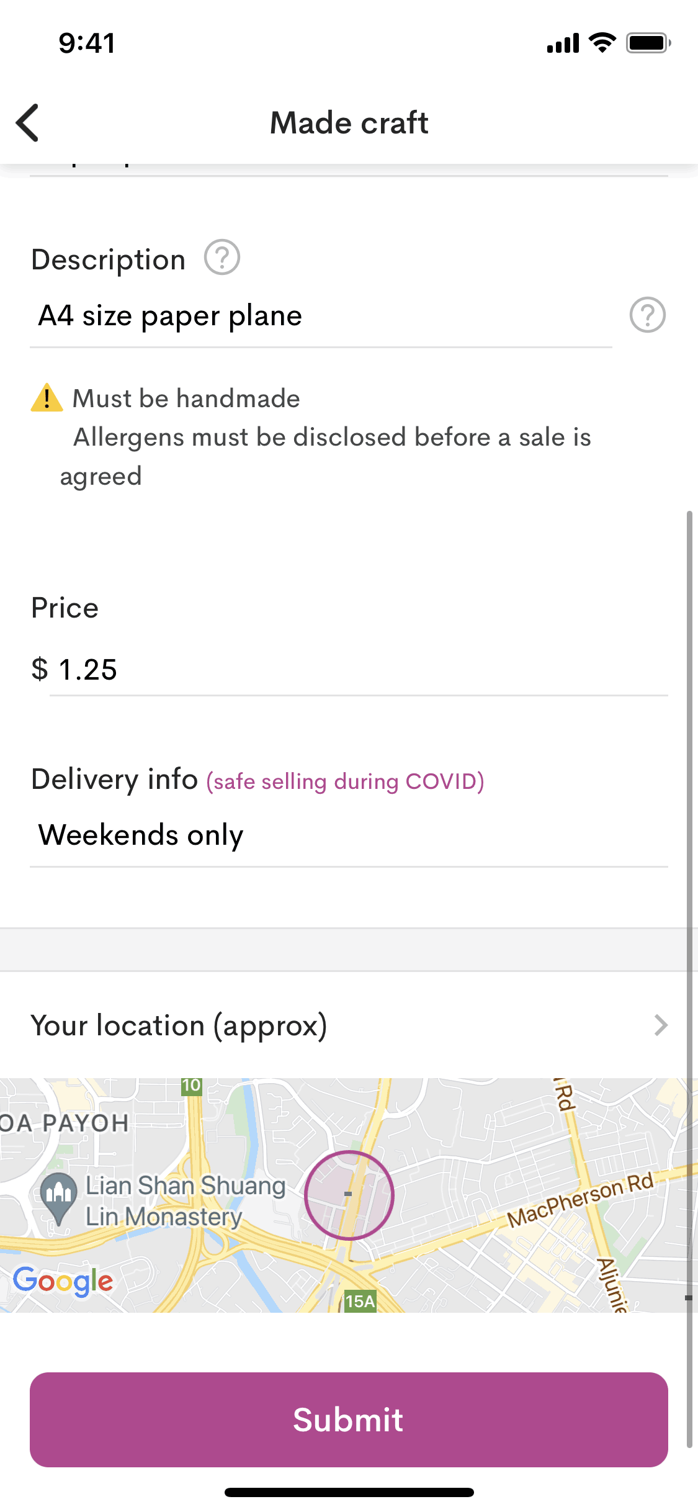Open help icon beside Description label
Image resolution: width=698 pixels, height=1512 pixels.
click(x=222, y=258)
